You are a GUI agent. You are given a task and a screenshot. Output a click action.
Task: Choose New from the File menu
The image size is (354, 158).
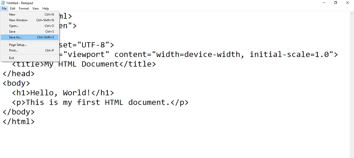pos(30,15)
